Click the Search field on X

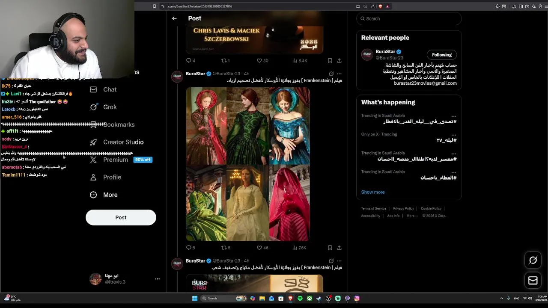coord(409,18)
